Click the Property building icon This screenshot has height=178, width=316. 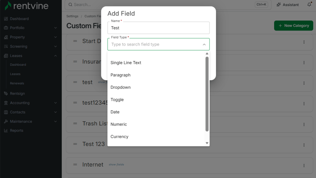click(x=6, y=37)
